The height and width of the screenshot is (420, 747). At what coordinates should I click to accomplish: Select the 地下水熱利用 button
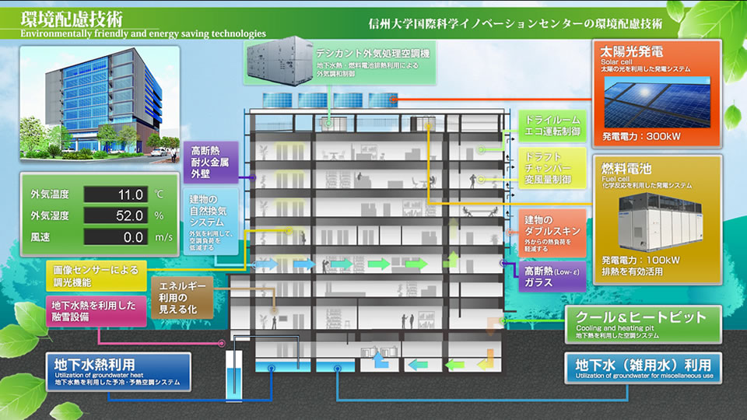118,372
